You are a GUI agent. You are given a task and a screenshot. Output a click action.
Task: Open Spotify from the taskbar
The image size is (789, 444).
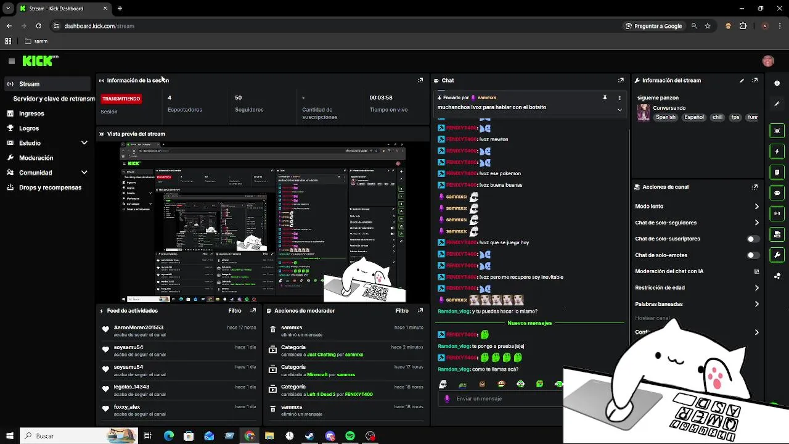pyautogui.click(x=350, y=436)
